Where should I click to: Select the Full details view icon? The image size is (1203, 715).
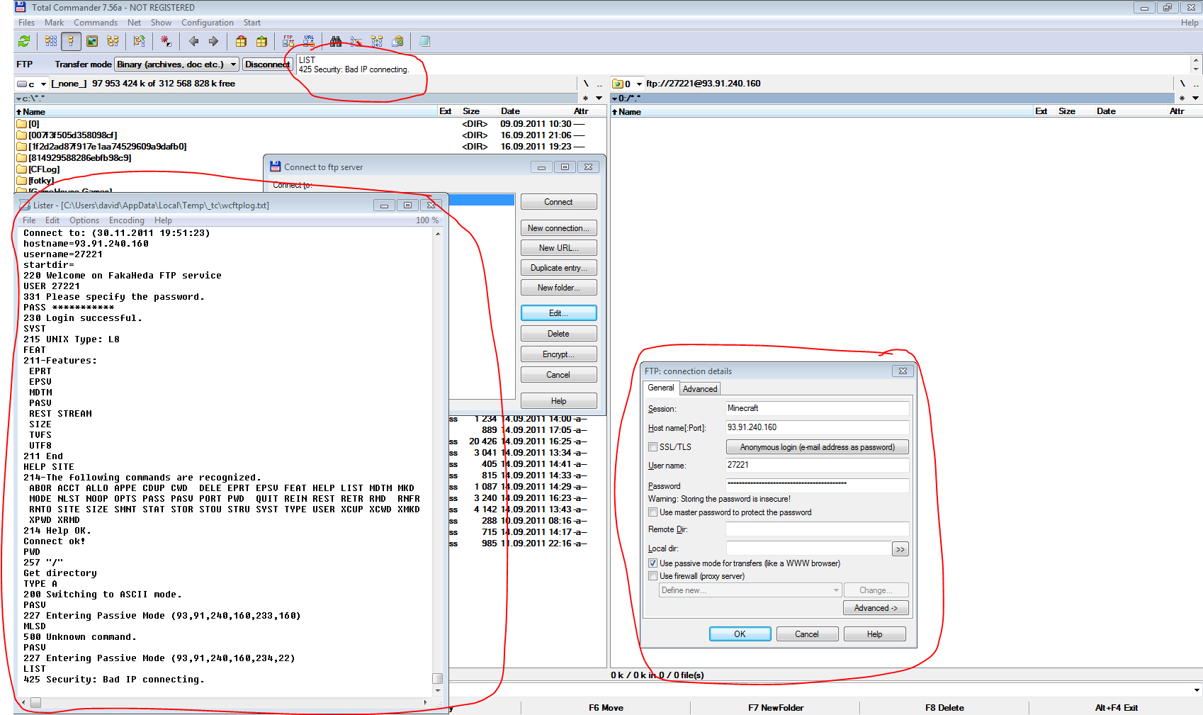click(x=71, y=42)
